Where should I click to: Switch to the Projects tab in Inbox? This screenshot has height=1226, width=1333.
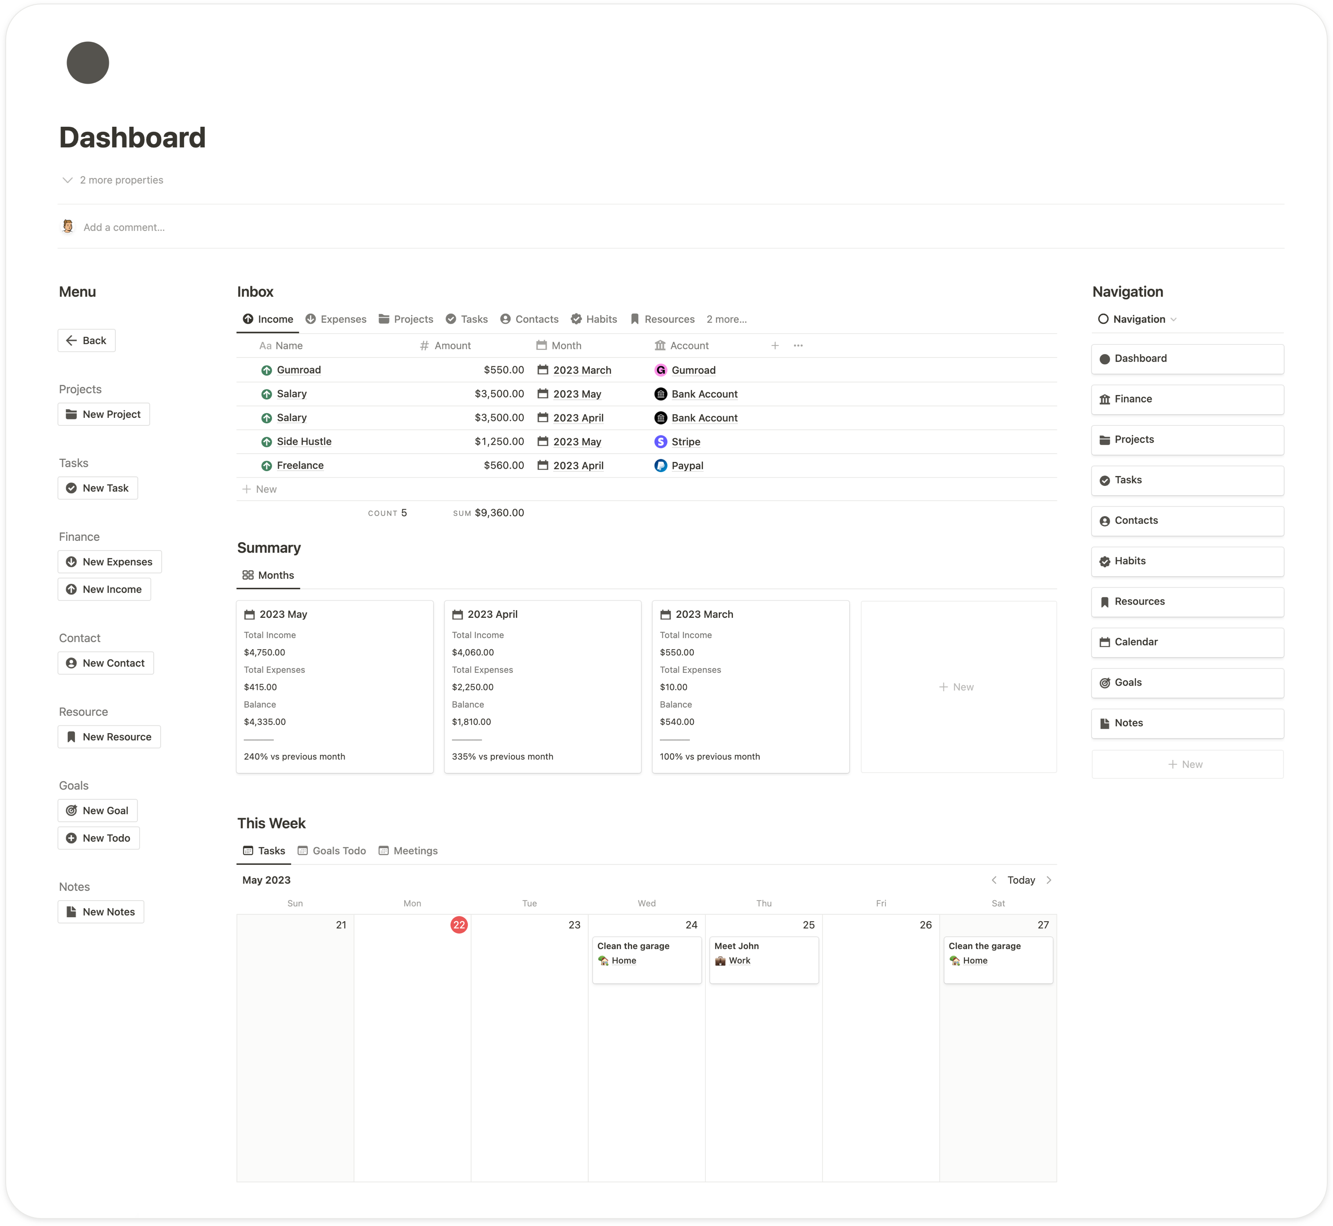tap(406, 319)
